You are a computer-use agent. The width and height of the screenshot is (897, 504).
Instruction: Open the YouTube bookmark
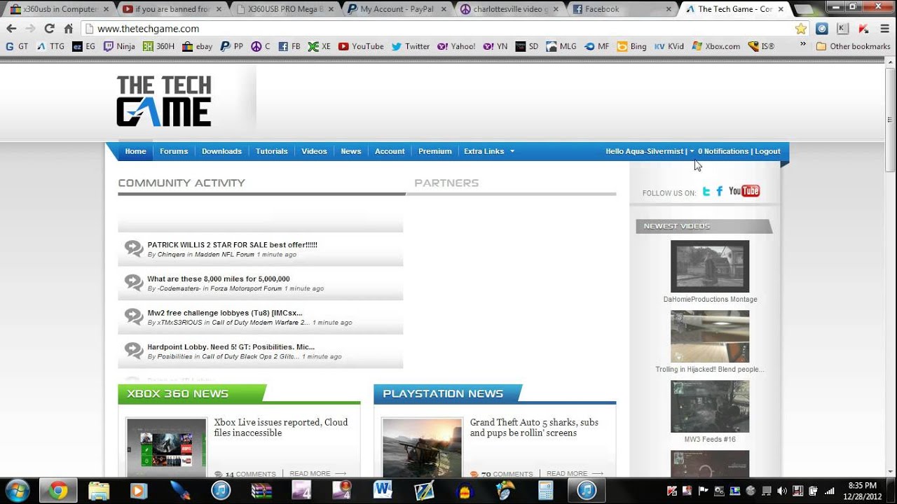pos(361,46)
